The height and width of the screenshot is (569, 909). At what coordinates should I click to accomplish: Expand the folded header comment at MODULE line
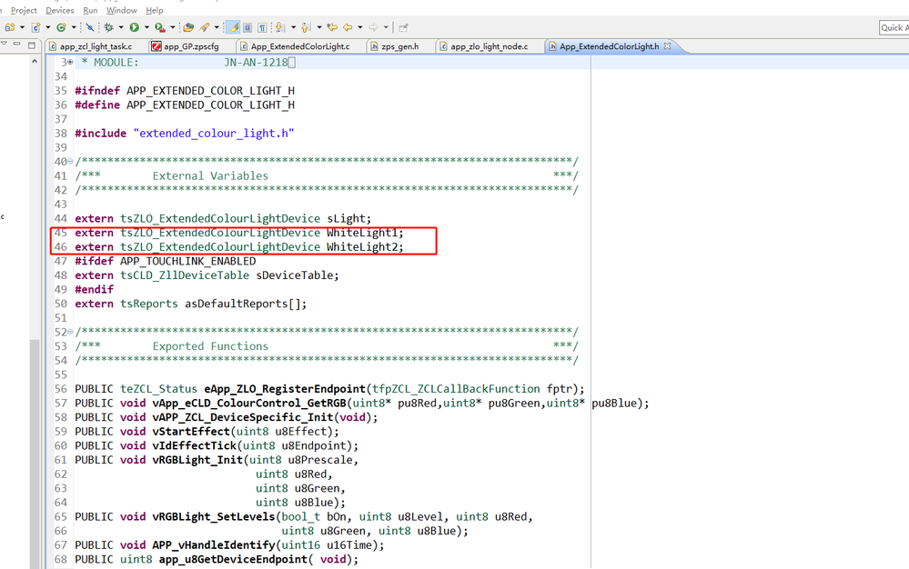pos(70,63)
